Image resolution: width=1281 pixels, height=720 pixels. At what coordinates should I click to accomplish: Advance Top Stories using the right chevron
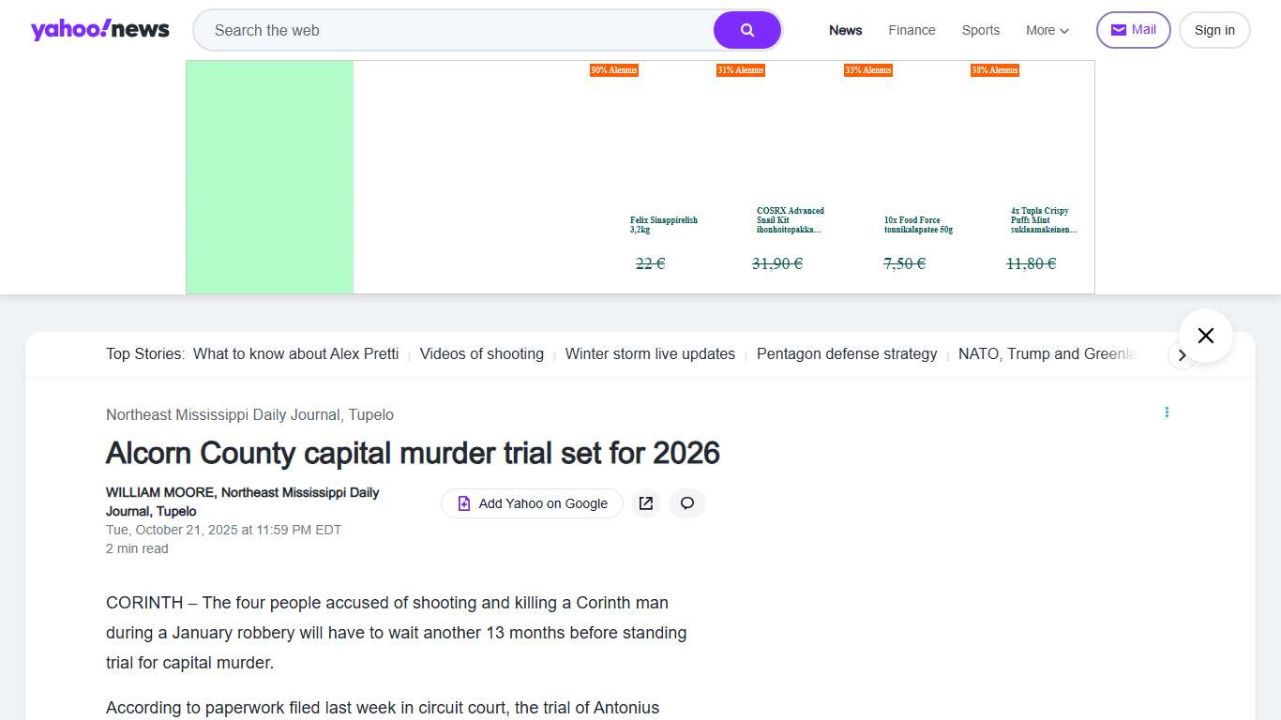pyautogui.click(x=1183, y=355)
